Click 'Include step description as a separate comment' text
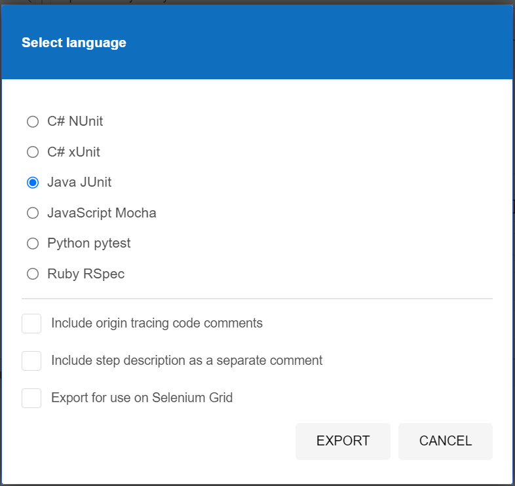This screenshot has width=515, height=486. click(x=187, y=360)
